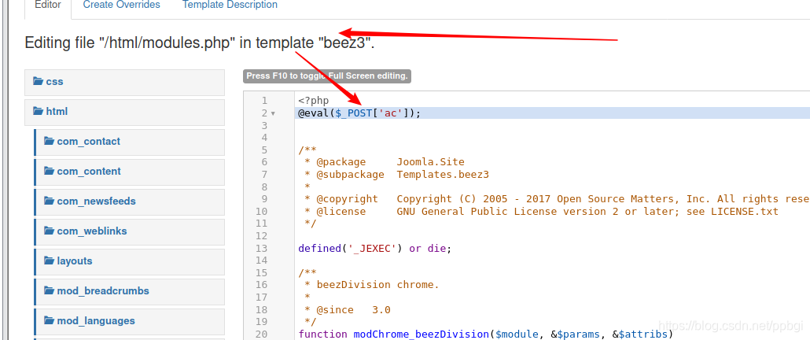Open com_weblinks folder link
Screen dimensions: 810x340
point(129,232)
